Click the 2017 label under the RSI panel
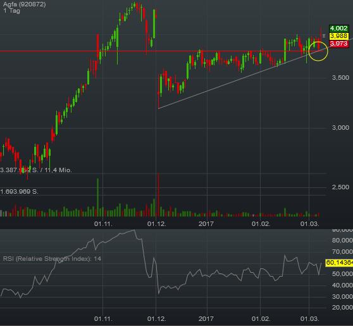 pyautogui.click(x=206, y=319)
